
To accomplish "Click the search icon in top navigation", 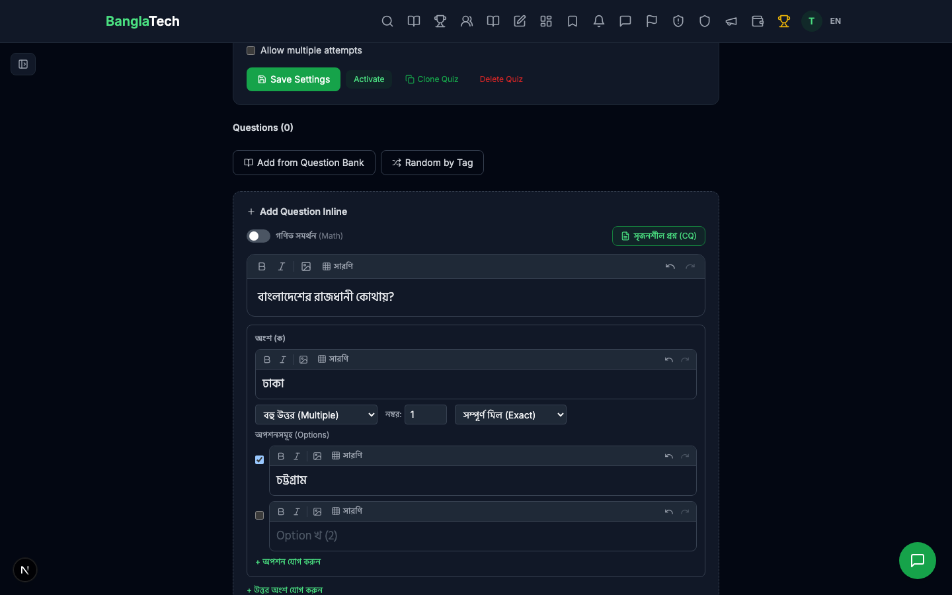I will tap(387, 21).
